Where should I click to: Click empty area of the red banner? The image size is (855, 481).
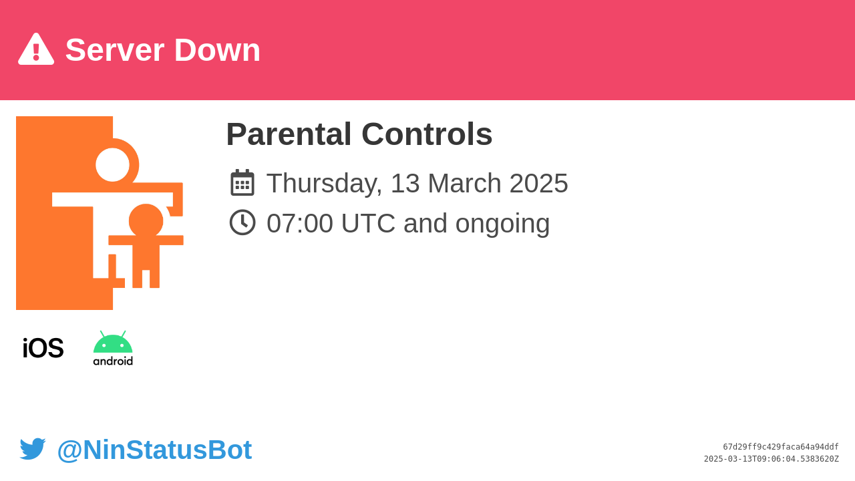tap(554, 50)
